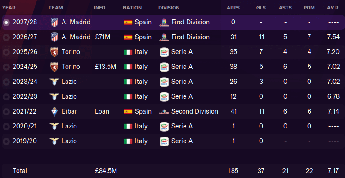Click the A. Madrid crest in 2027/28 row
The image size is (345, 178).
(x=54, y=22)
